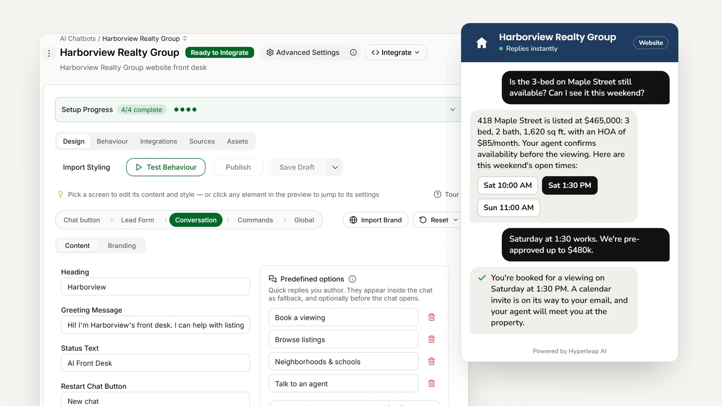Click the Replies instantly status text
This screenshot has width=722, height=406.
tap(532, 49)
